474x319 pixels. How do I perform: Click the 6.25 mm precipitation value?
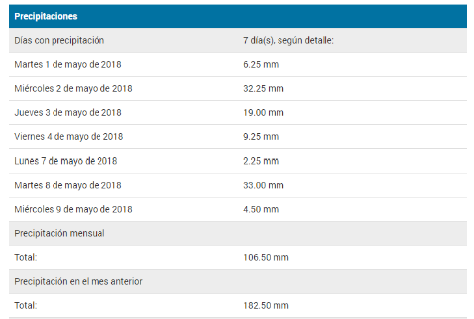[261, 64]
